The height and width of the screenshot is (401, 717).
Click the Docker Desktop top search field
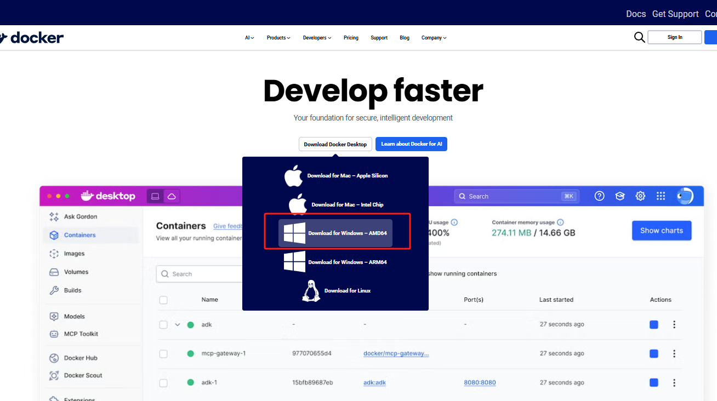point(516,196)
